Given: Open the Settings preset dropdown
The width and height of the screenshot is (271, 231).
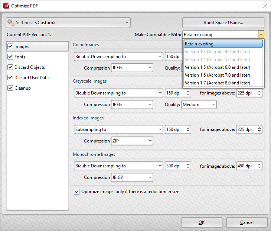Looking at the screenshot, I should pyautogui.click(x=68, y=23).
